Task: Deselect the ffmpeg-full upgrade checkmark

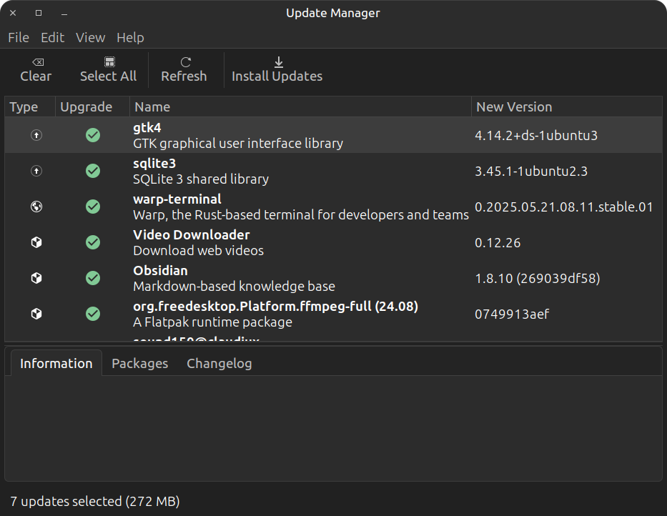Action: pyautogui.click(x=93, y=314)
